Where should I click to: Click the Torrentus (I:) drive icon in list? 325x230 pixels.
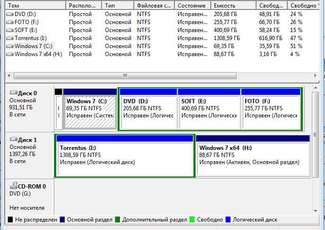[x=10, y=38]
